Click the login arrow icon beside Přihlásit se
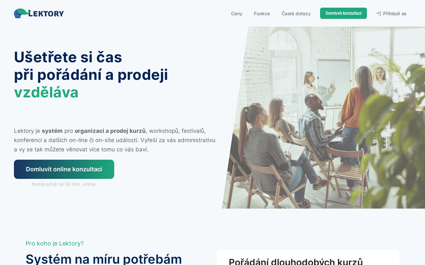Image resolution: width=425 pixels, height=265 pixels. pyautogui.click(x=379, y=13)
